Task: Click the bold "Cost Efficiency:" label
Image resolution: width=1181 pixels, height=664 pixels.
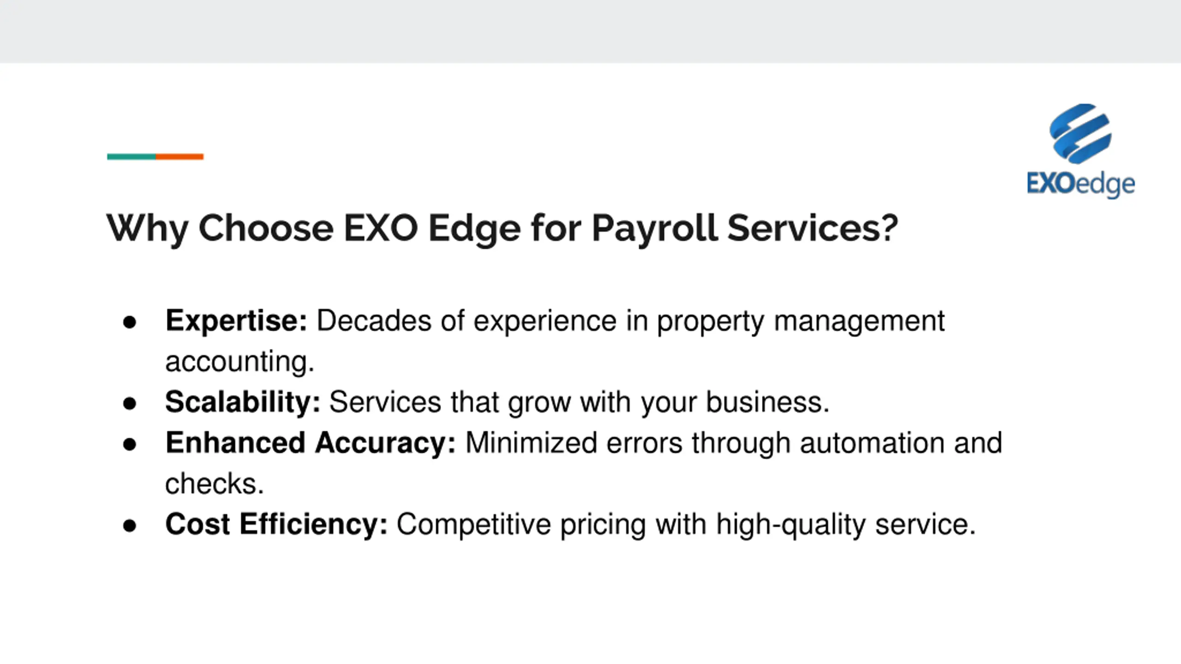Action: click(276, 524)
